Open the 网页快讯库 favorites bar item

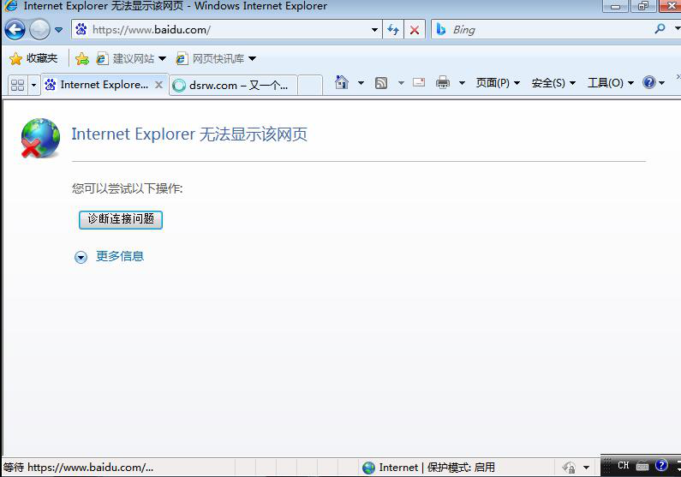211,58
